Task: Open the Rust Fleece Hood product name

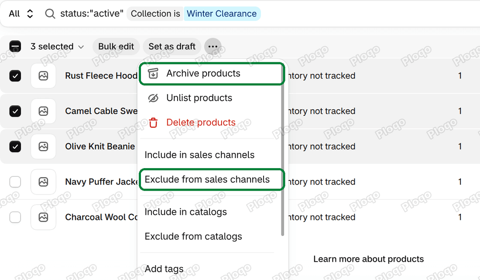Action: pyautogui.click(x=101, y=76)
